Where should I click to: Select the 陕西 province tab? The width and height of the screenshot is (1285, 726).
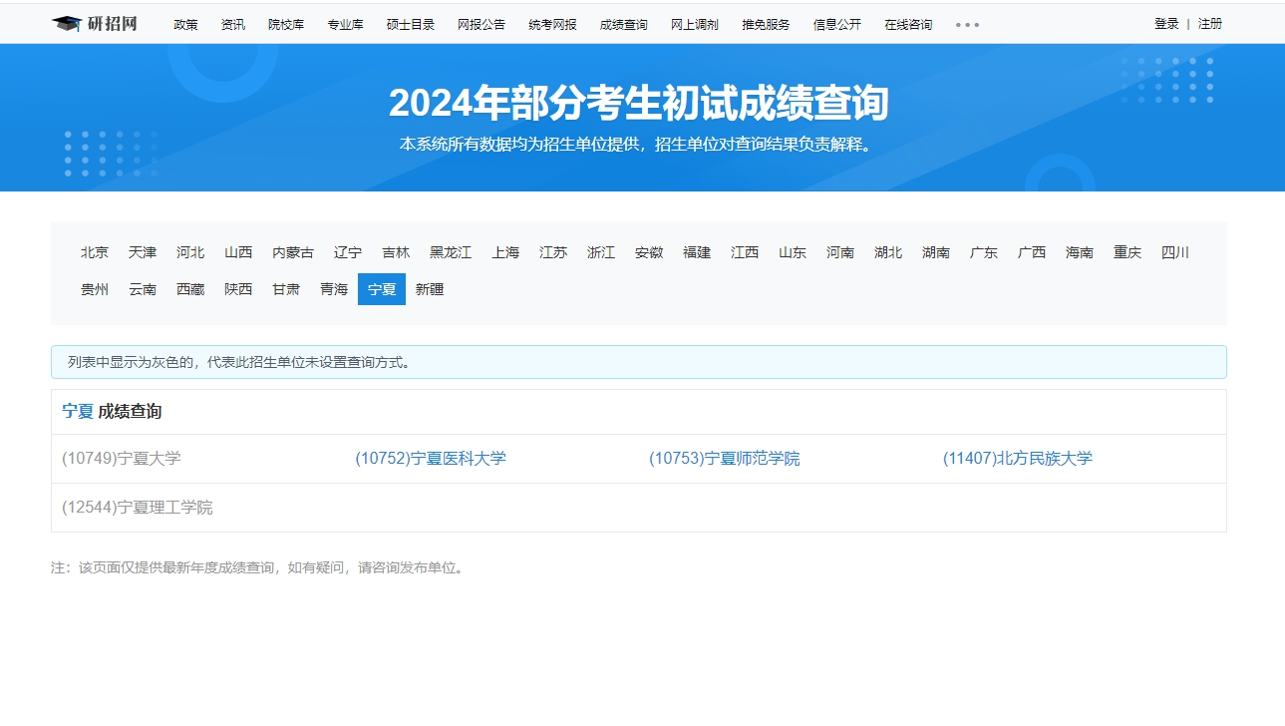click(238, 289)
